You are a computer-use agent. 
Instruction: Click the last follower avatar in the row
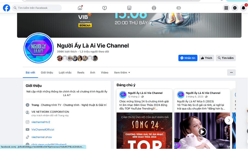click(x=95, y=58)
